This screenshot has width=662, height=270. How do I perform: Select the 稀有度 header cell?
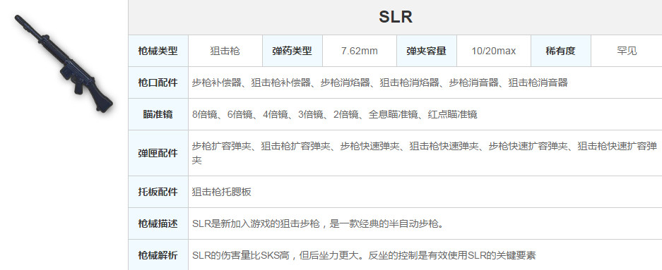tap(561, 51)
